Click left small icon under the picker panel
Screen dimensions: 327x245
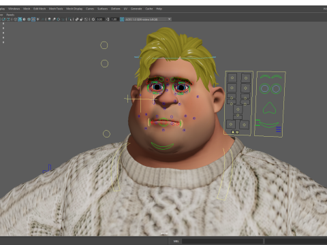[233, 132]
